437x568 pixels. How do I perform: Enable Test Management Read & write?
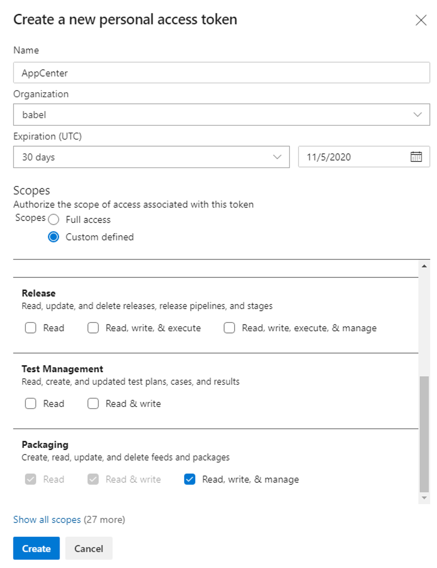[x=93, y=403]
